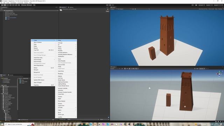Choose Physic Material in Create submenu
Image resolution: width=224 pixels, height=126 pixels.
66,101
